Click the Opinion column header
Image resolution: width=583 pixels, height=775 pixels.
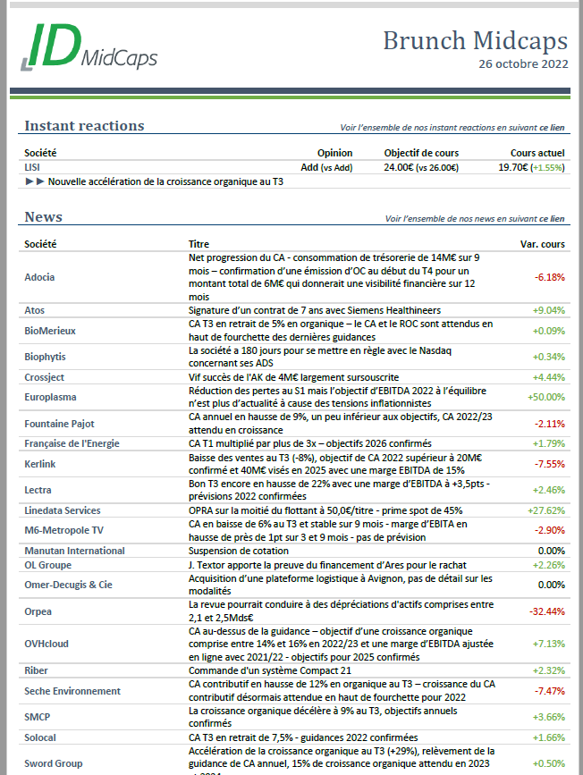[334, 153]
